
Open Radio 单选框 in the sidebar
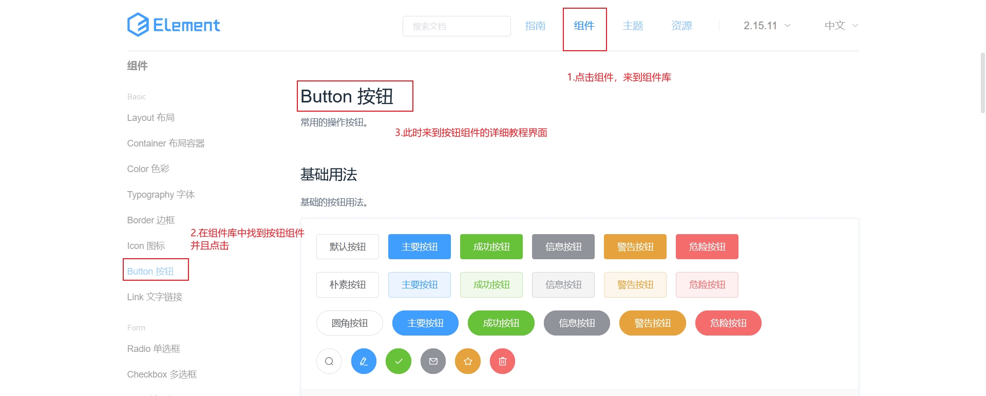tap(154, 348)
